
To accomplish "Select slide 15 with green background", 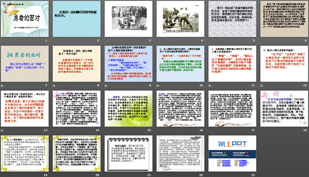I will pyautogui.click(x=128, y=109).
